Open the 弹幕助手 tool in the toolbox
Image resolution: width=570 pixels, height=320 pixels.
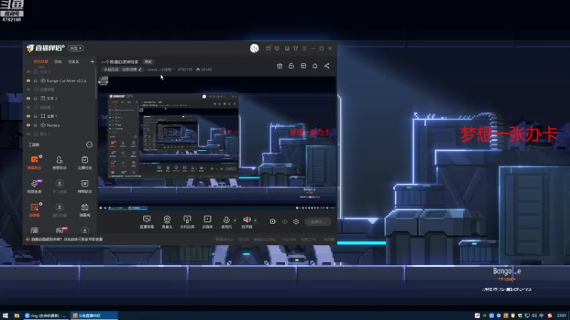coord(34,162)
